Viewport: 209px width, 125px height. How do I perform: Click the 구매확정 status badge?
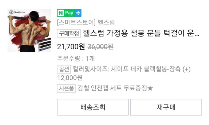69,33
